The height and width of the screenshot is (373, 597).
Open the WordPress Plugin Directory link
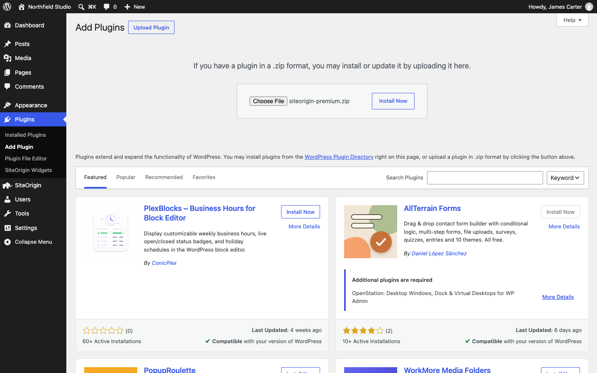click(x=339, y=157)
